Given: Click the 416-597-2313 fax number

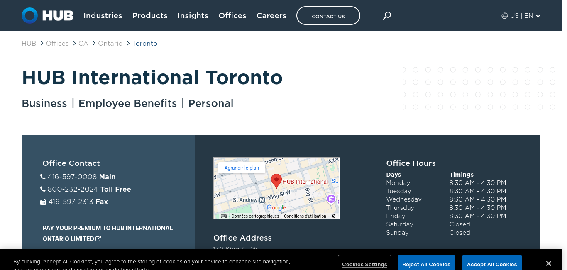Looking at the screenshot, I should coord(71,202).
